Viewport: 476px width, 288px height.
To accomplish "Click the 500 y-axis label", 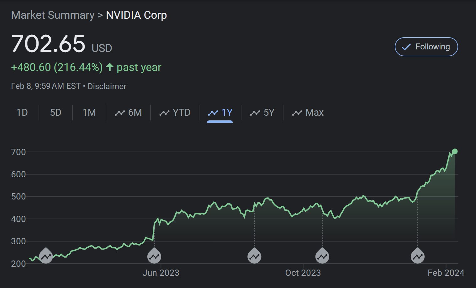I will click(19, 197).
